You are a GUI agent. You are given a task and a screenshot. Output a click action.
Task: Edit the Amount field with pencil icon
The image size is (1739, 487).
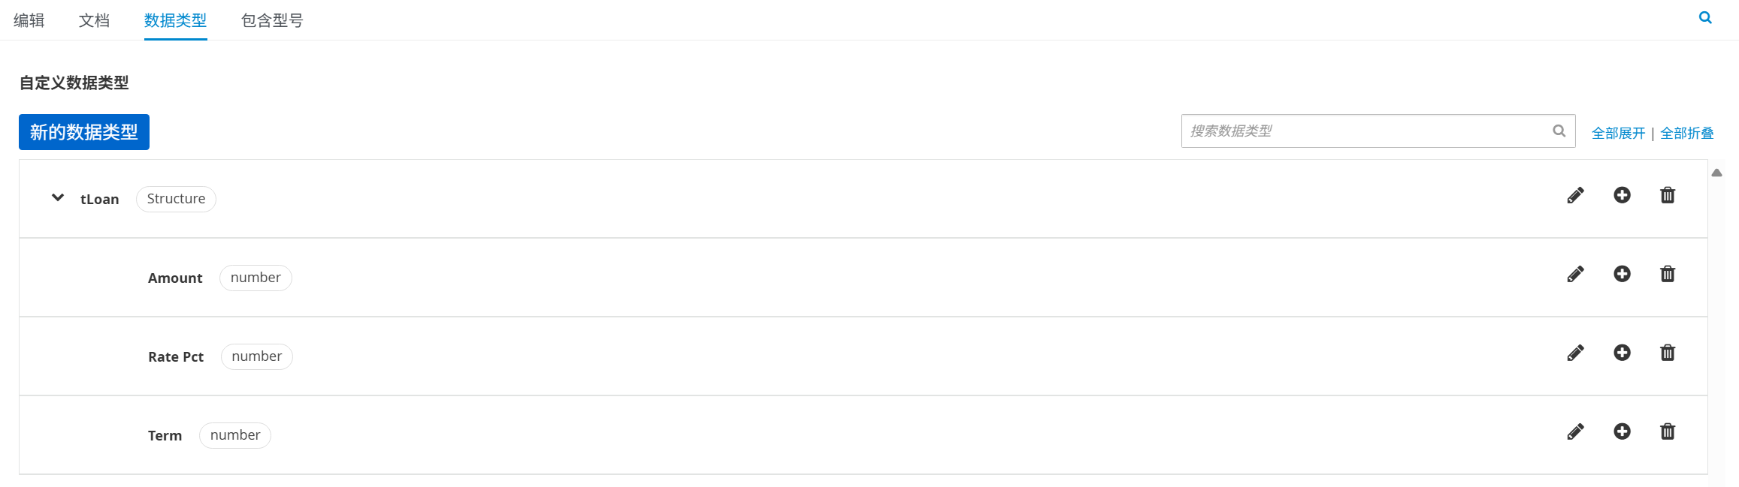[x=1575, y=274]
